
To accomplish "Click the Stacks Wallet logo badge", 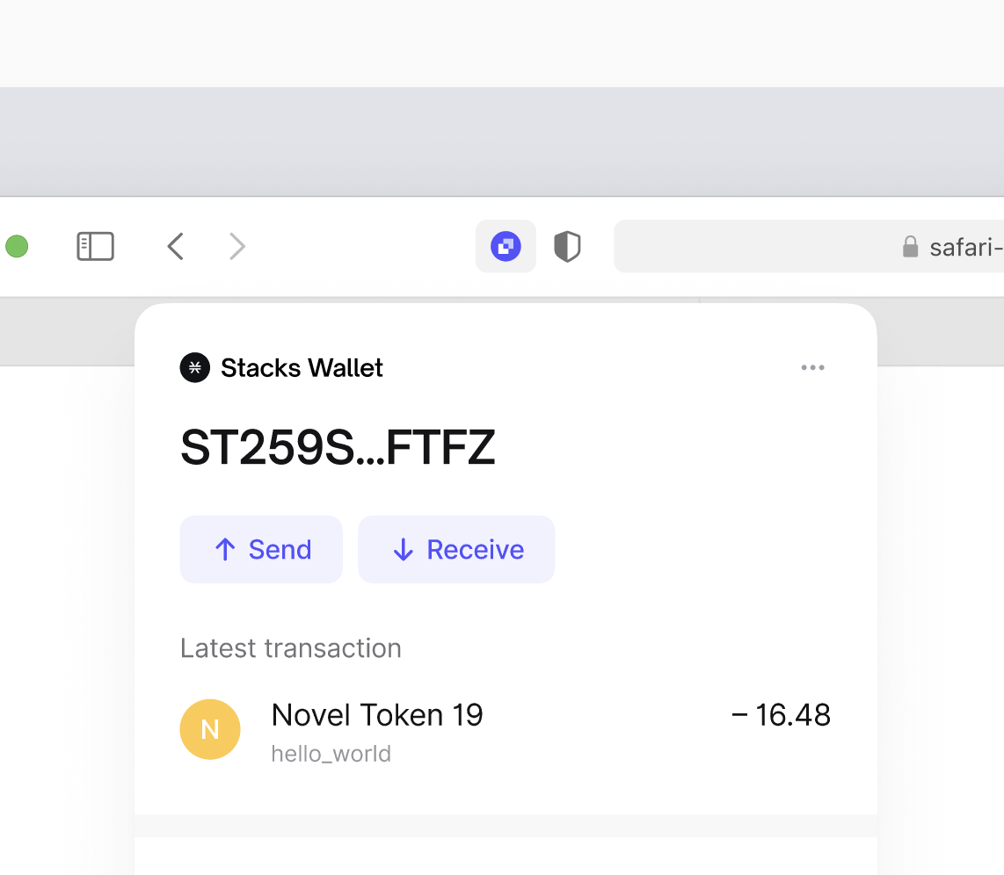I will coord(194,367).
